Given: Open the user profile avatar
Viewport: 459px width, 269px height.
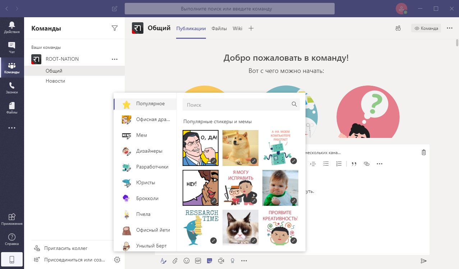Looking at the screenshot, I should pyautogui.click(x=401, y=9).
